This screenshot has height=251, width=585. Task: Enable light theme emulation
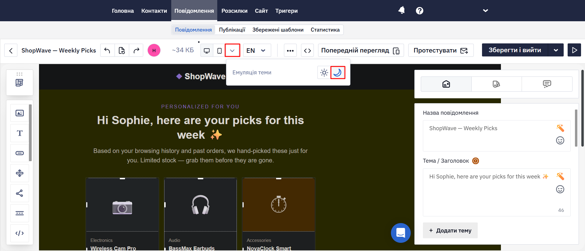click(324, 73)
